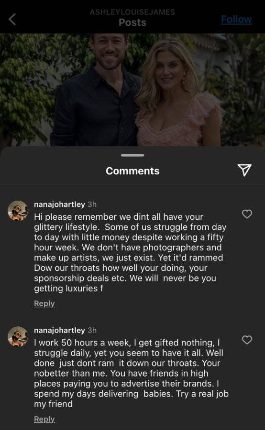The height and width of the screenshot is (430, 265).
Task: Tap the text of the 'Try a real job' comment
Action: click(x=131, y=373)
